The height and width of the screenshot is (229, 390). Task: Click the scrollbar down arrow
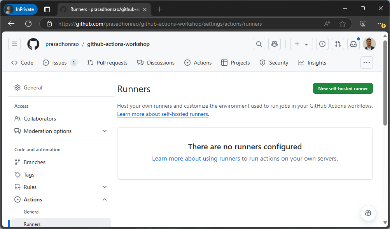pos(385,222)
